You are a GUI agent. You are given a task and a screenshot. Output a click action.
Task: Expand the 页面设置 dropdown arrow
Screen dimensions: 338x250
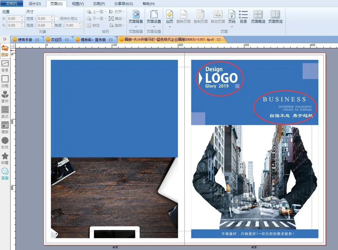coord(154,27)
